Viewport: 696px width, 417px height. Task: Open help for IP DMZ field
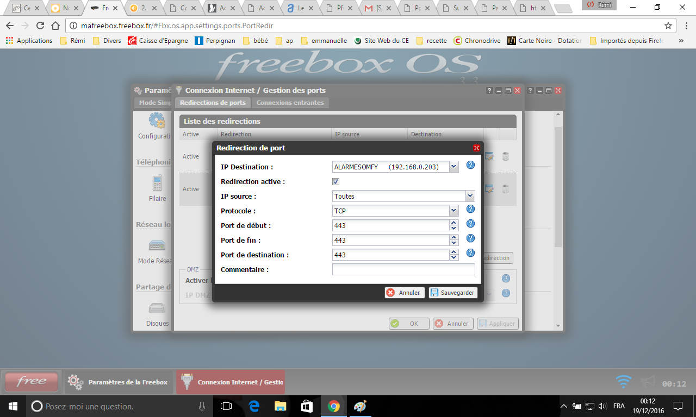(x=506, y=293)
